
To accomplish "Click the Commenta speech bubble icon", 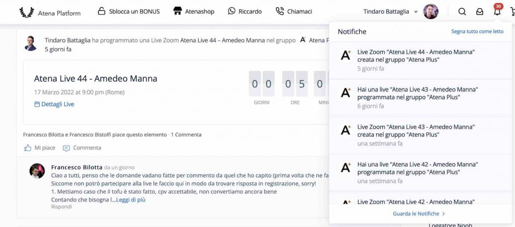I will (66, 148).
